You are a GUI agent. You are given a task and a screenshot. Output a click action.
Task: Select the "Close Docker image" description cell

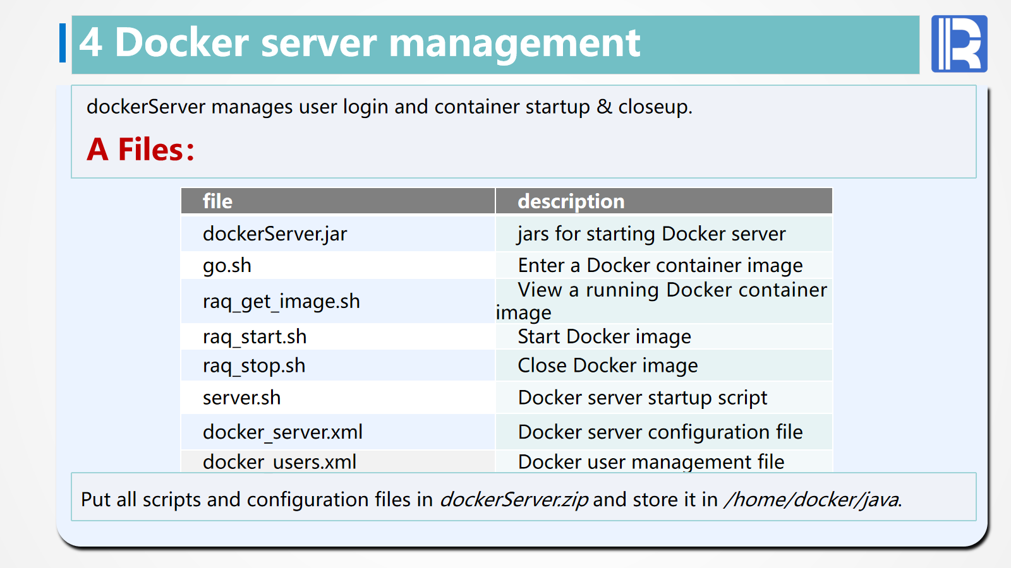click(x=608, y=366)
